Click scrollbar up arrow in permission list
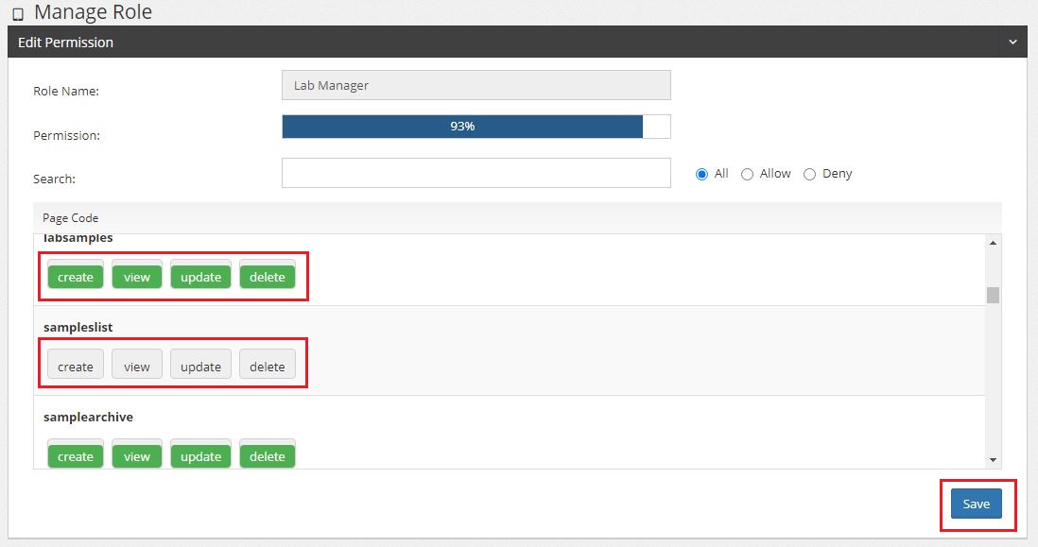Viewport: 1038px width, 547px height. [x=993, y=243]
